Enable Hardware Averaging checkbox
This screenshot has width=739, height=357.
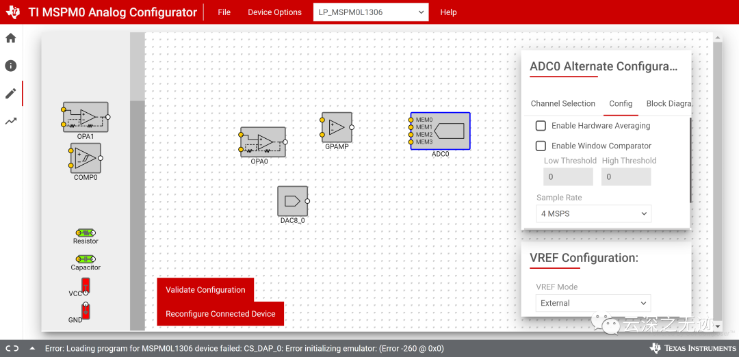541,126
